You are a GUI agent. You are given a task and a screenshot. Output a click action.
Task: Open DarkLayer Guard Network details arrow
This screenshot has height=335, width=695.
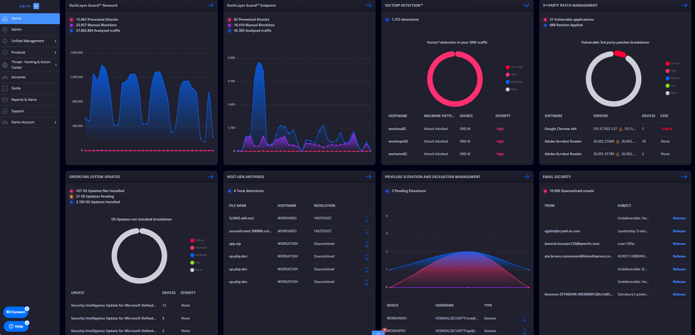pos(210,6)
